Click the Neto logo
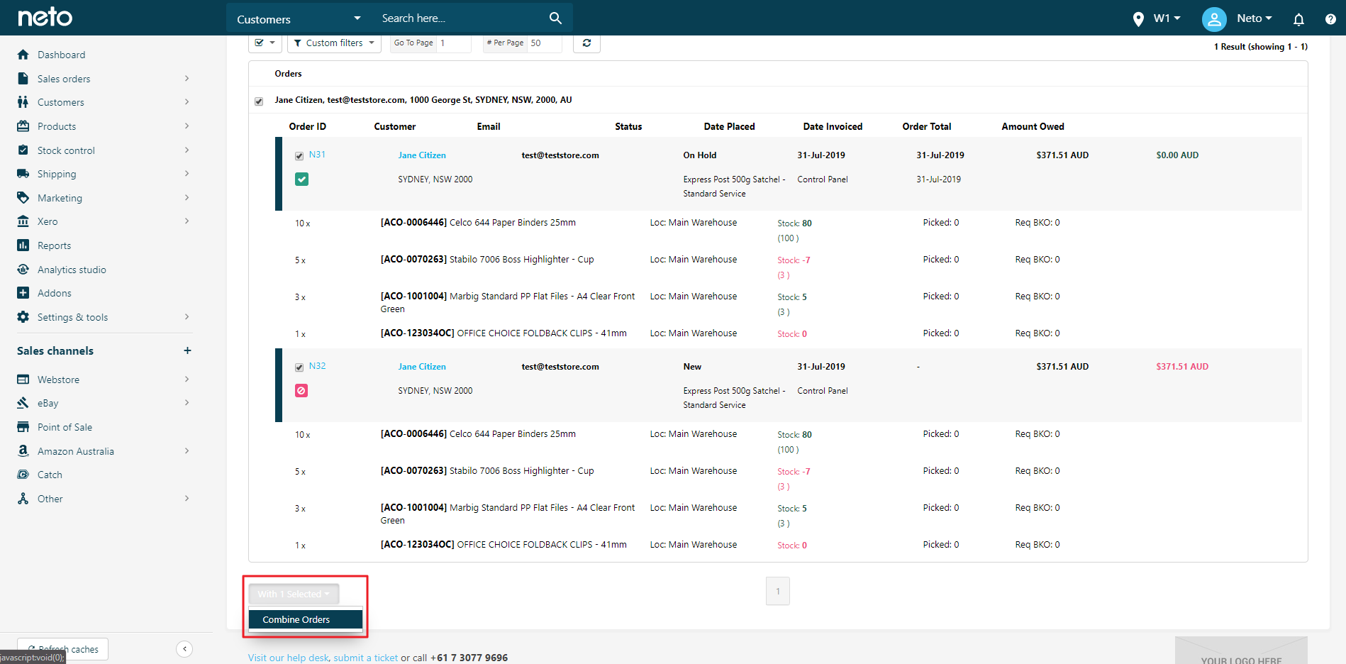 (45, 17)
